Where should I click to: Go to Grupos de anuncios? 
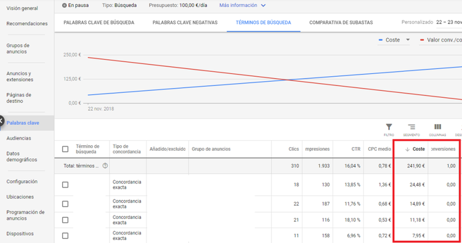18,49
